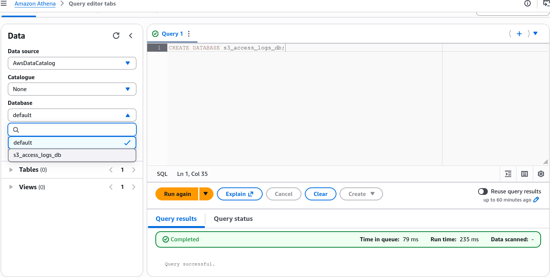
Task: Click the Explain button
Action: (240, 194)
